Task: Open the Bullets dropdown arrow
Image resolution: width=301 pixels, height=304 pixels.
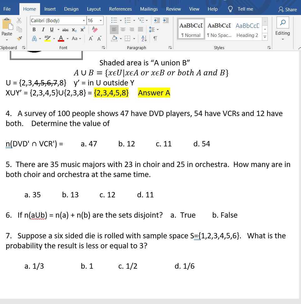Action: pyautogui.click(x=120, y=20)
